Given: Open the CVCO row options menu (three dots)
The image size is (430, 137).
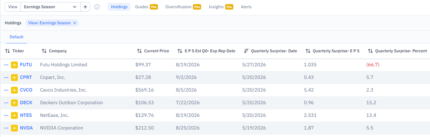Looking at the screenshot, I should point(6,90).
